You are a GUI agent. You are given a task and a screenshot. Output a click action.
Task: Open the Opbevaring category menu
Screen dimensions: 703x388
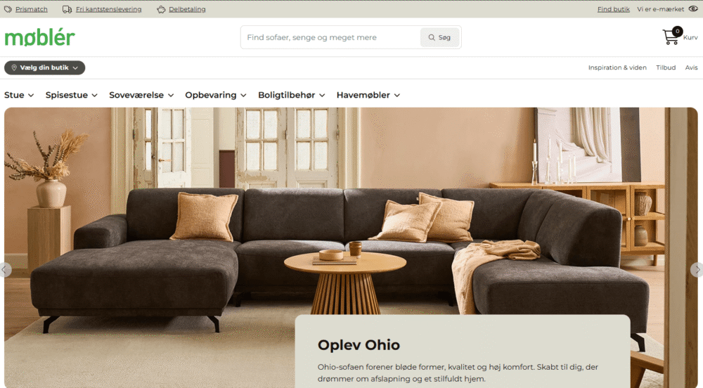pyautogui.click(x=216, y=95)
